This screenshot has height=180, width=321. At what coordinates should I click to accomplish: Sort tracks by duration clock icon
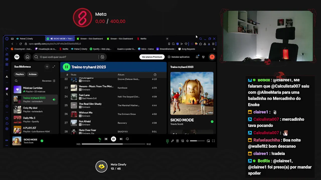(155, 75)
